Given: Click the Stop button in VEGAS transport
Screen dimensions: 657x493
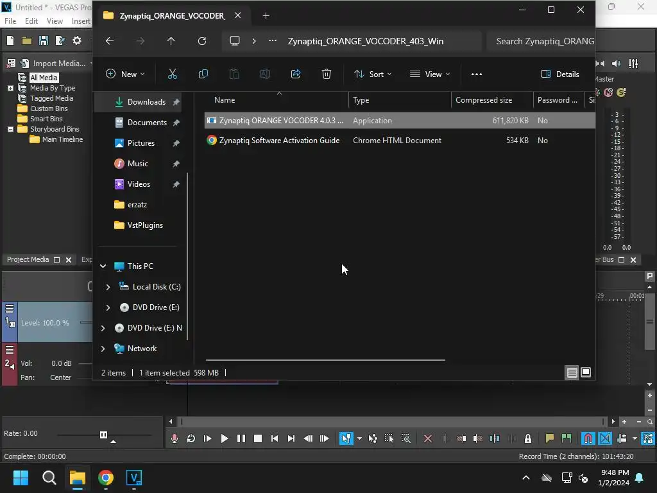Looking at the screenshot, I should pos(258,438).
